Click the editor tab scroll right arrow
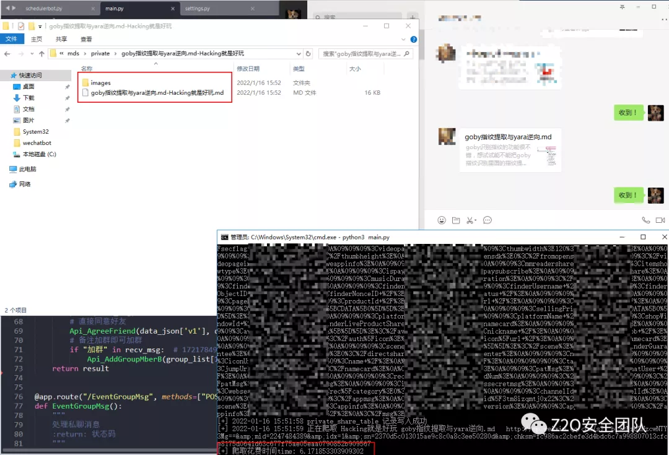 click(14, 8)
